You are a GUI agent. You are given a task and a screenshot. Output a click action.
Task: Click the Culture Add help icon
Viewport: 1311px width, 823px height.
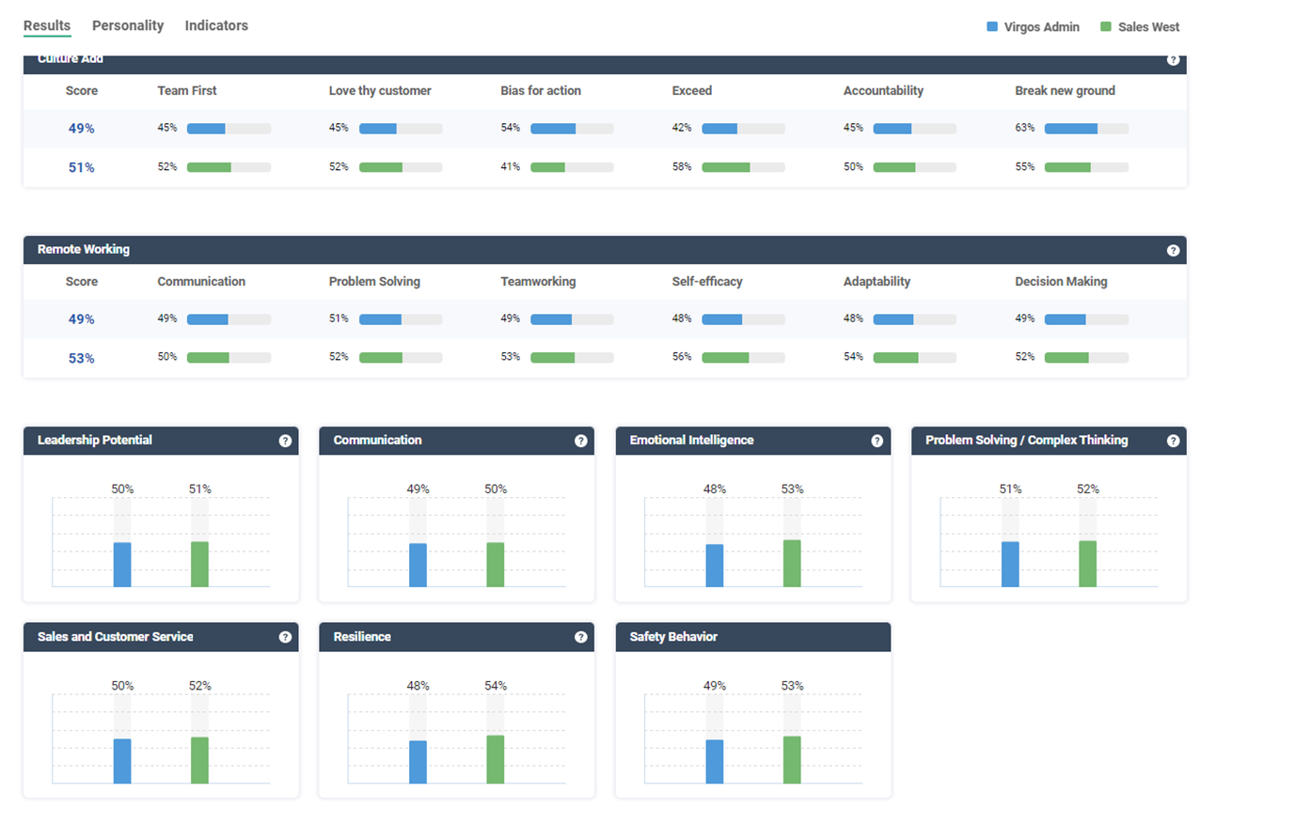1173,60
